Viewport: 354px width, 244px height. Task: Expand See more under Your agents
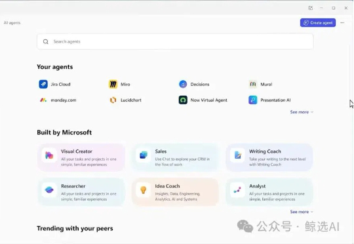tap(302, 112)
